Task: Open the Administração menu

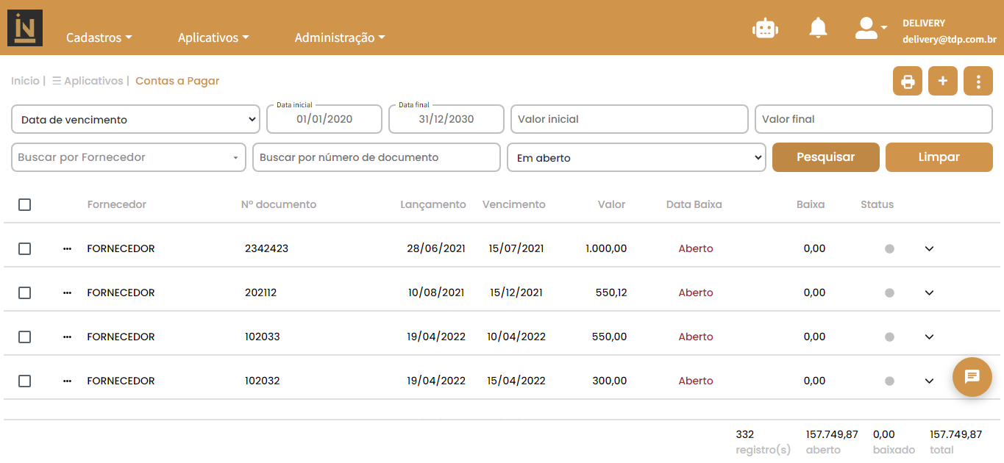Action: coord(340,37)
